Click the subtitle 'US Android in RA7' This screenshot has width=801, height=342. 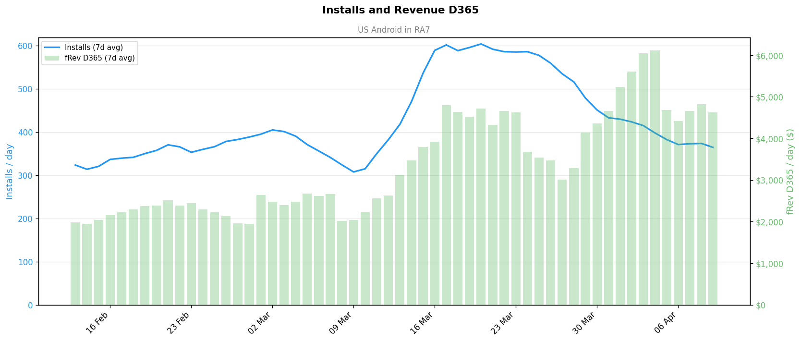(x=394, y=30)
